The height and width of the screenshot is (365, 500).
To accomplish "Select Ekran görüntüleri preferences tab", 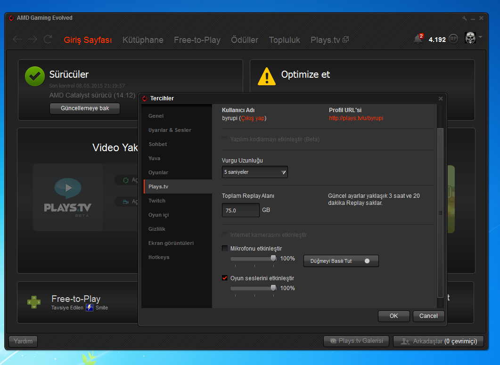I will (177, 243).
